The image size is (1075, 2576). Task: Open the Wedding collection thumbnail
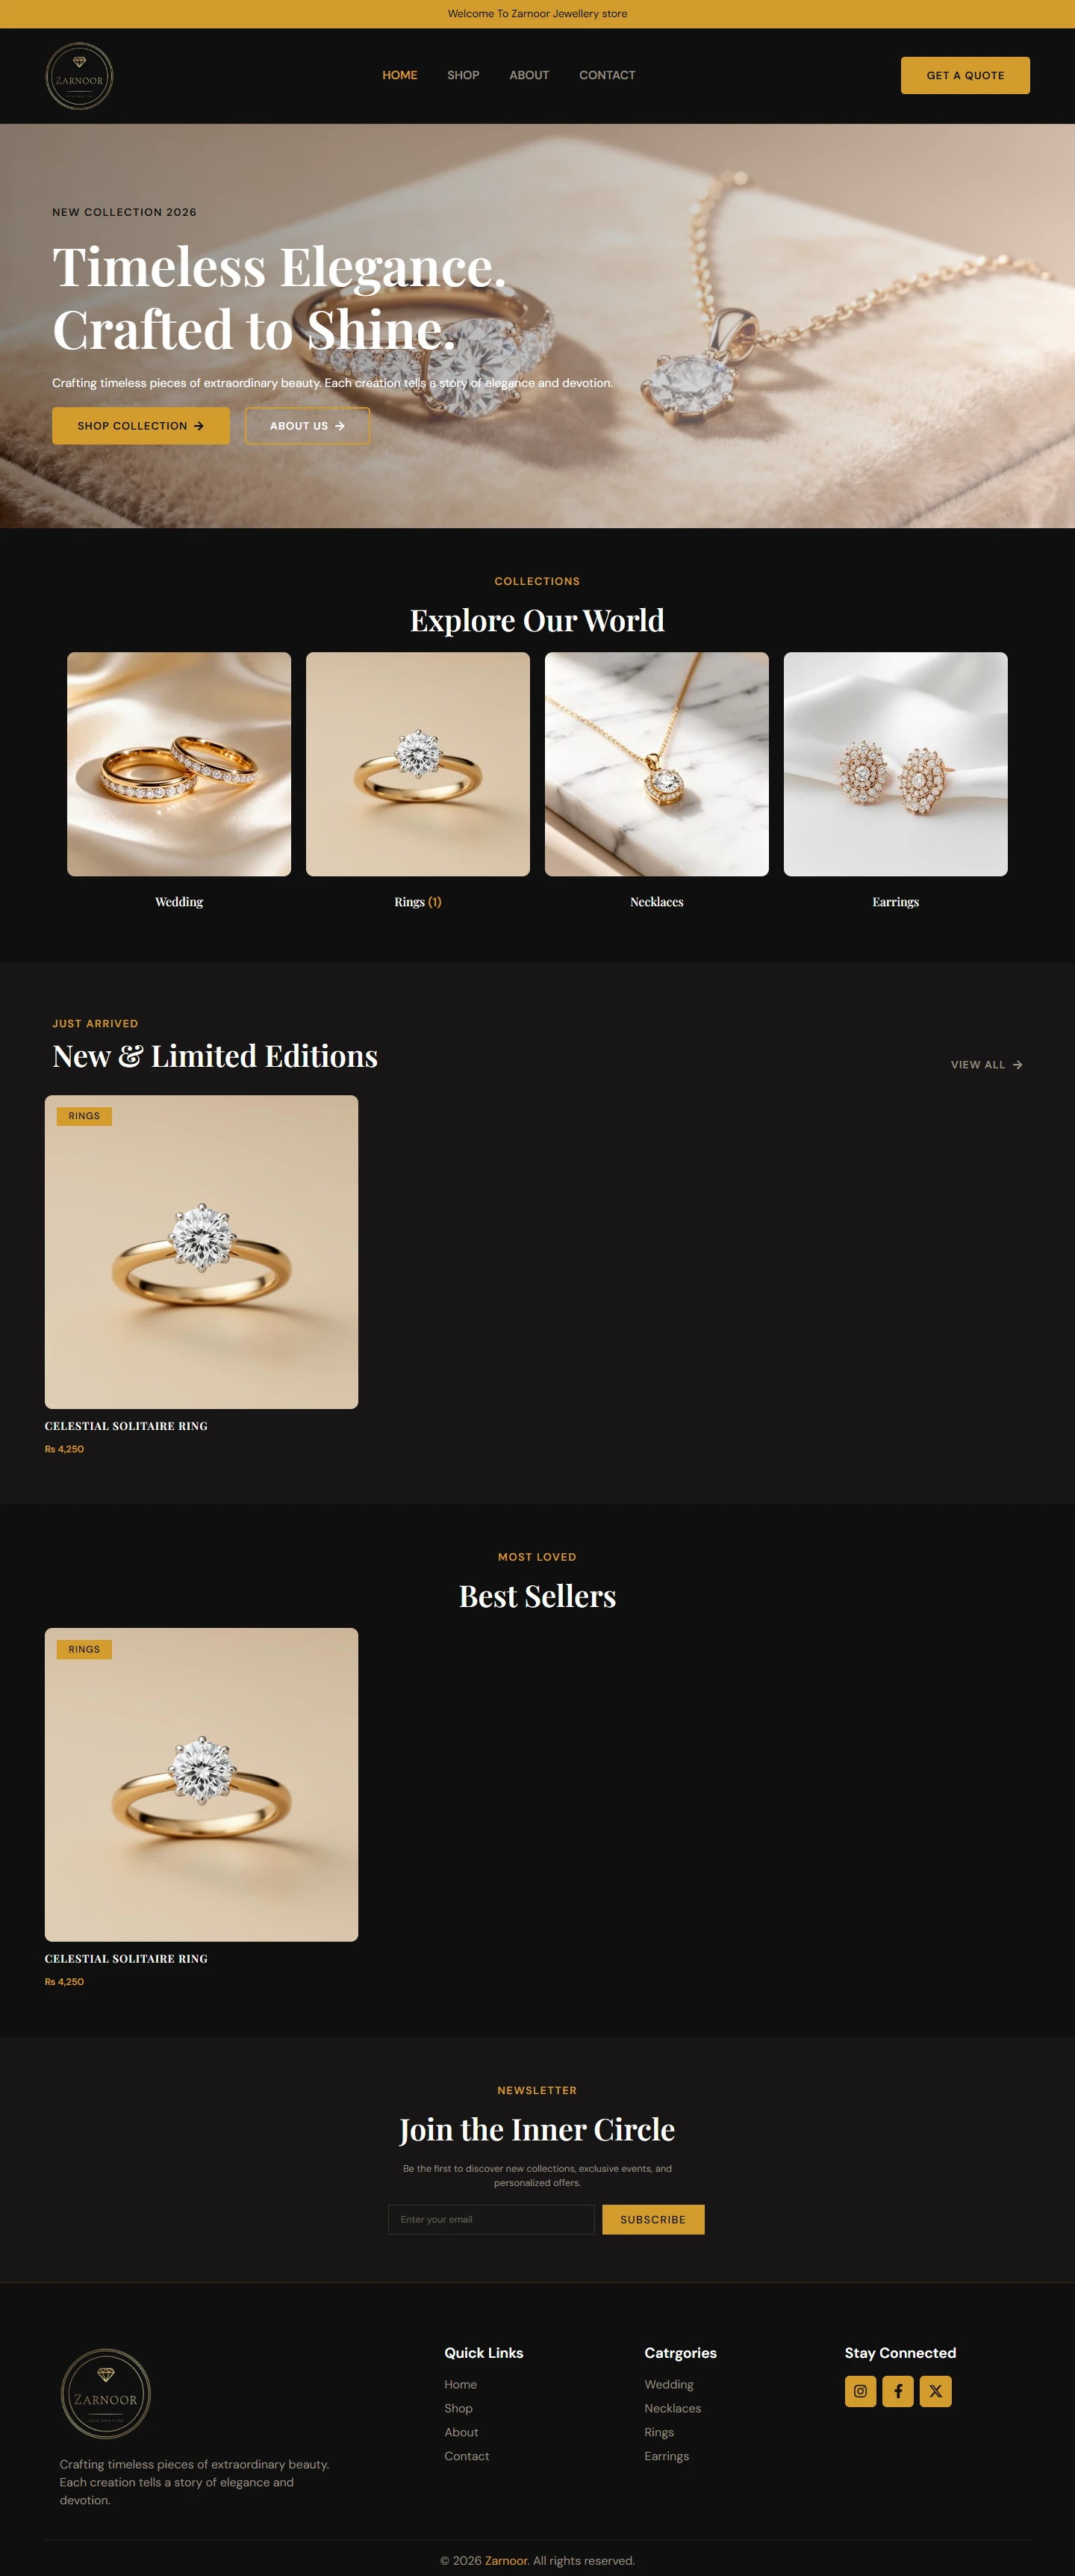179,764
